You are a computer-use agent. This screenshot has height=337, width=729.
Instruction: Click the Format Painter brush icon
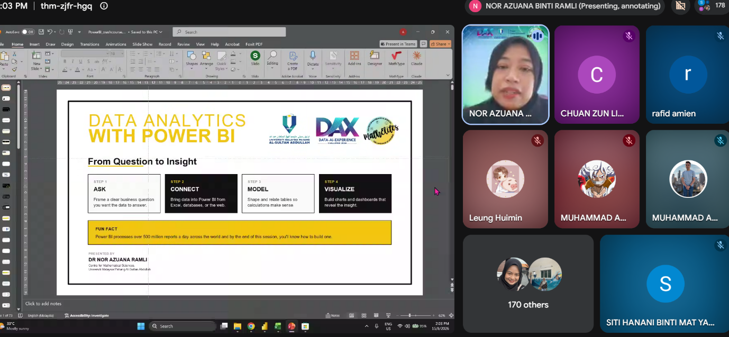(15, 69)
